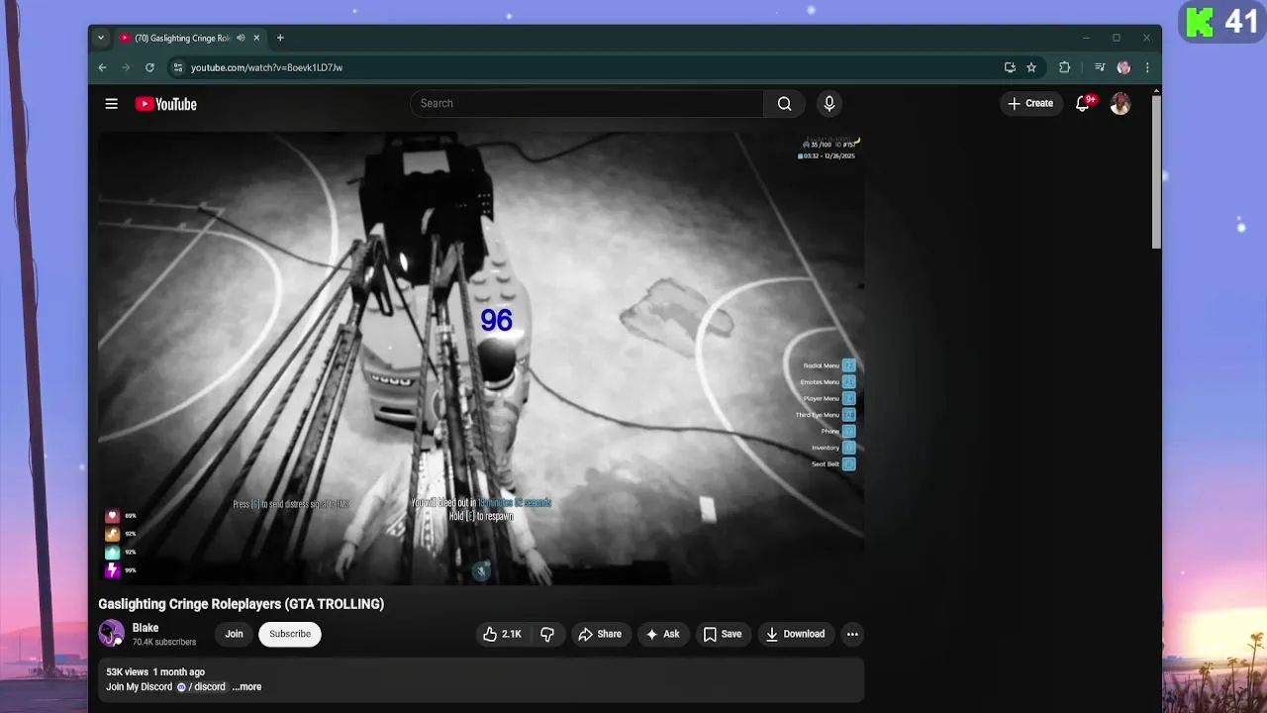Start voice search with microphone icon
1267x713 pixels.
click(x=829, y=103)
